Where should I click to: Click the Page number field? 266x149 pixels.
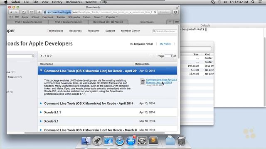point(169,56)
